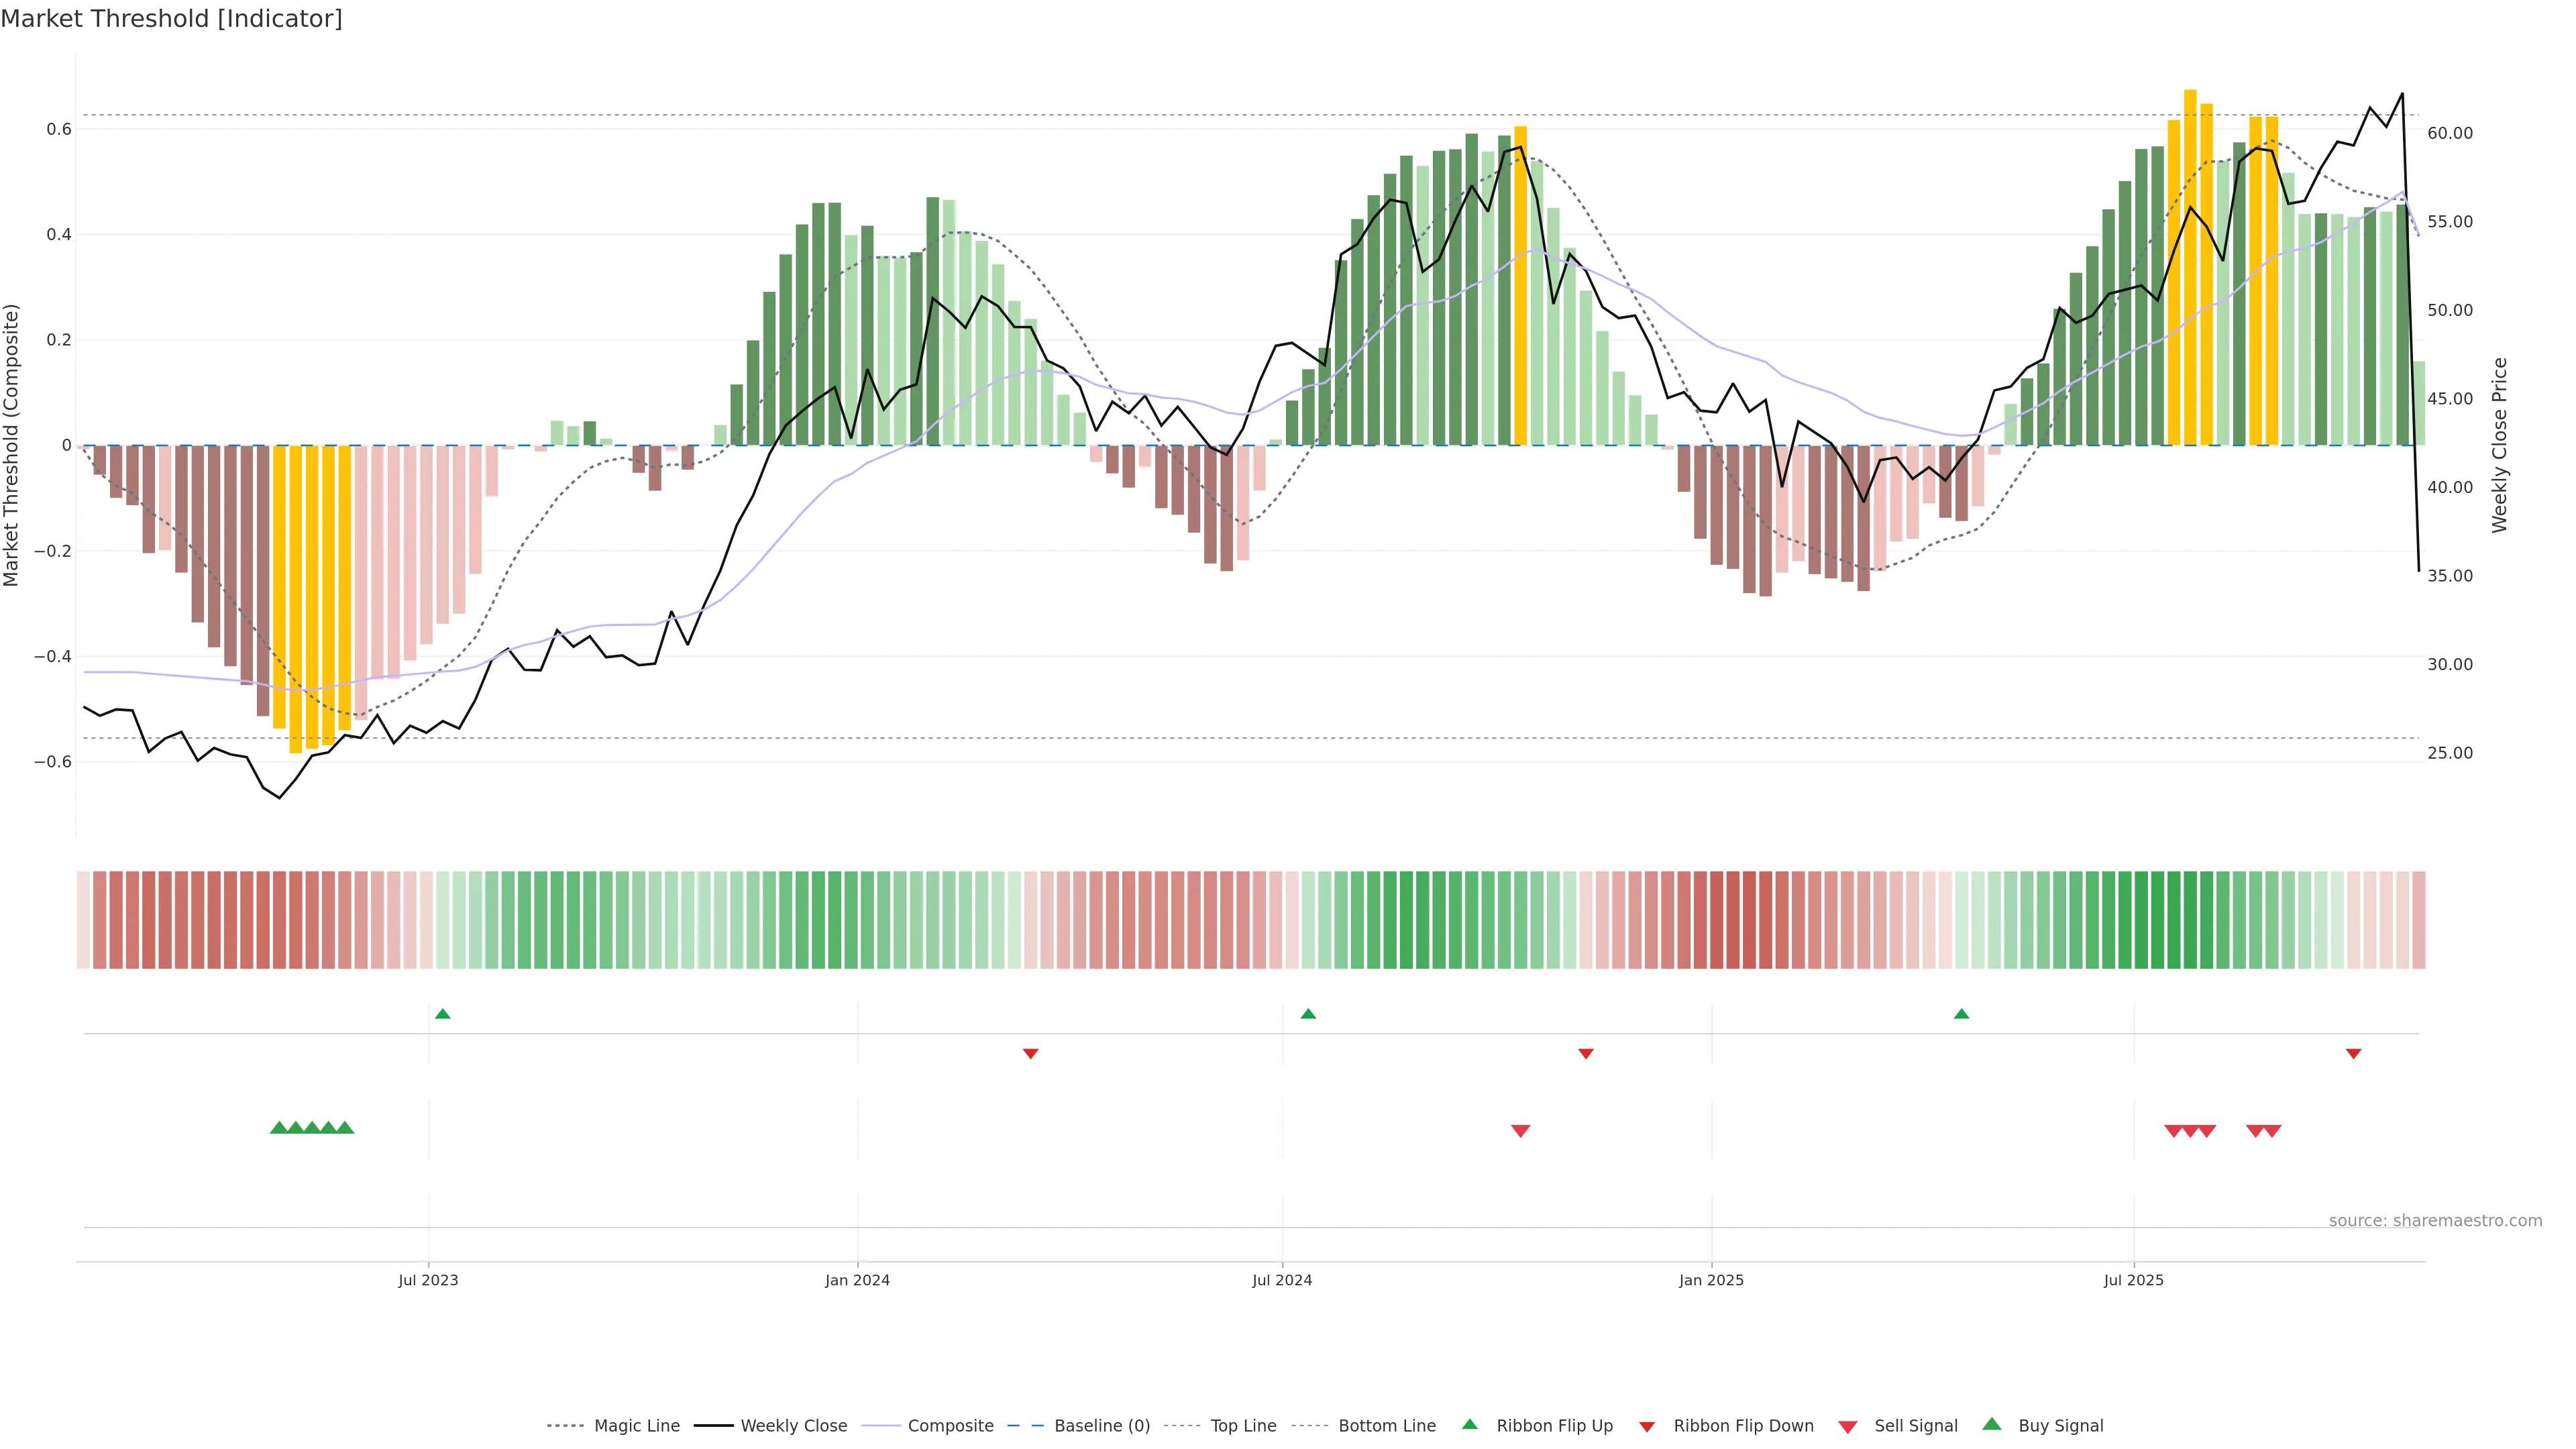
Task: Click the Market Threshold [Indicator] title
Action: tap(171, 19)
